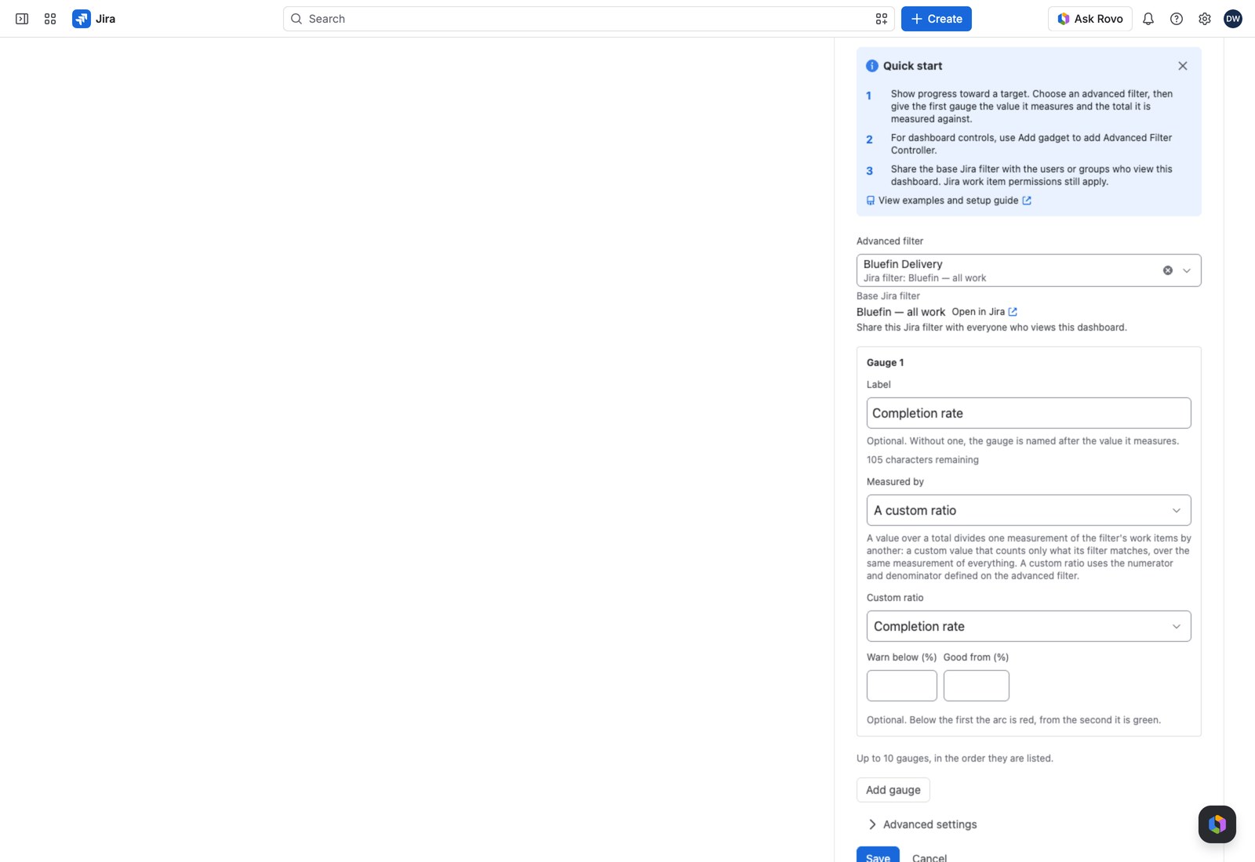Click Open in Jira link
1255x862 pixels.
coord(984,312)
